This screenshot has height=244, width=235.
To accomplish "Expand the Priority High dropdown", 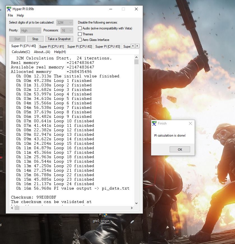I will point(31,31).
